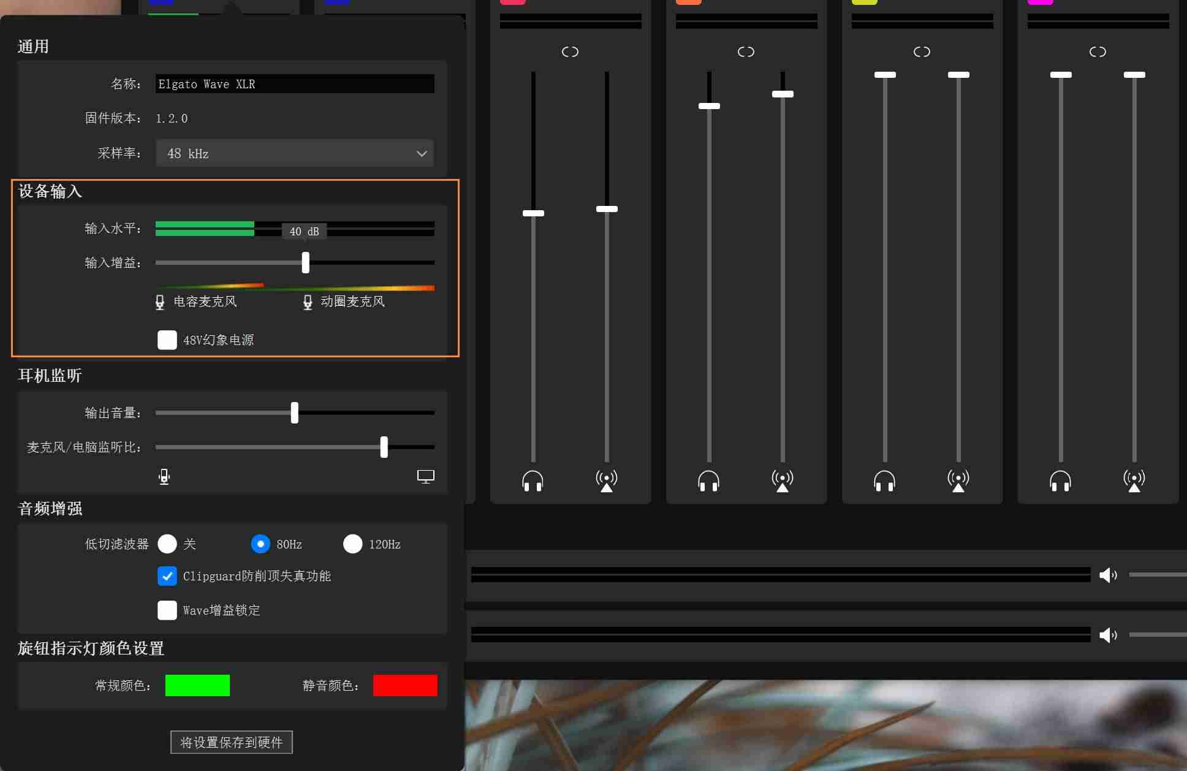Enable Wave增益锁定 checkbox

tap(167, 610)
